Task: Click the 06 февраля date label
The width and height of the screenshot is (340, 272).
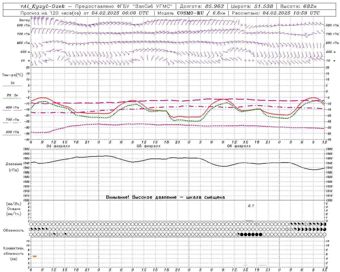Action: tap(239, 146)
